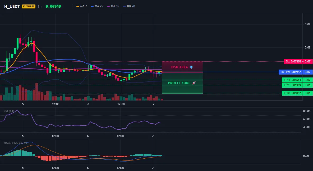Click the 0.08 price axis value
The width and height of the screenshot is (313, 171).
tap(308, 47)
